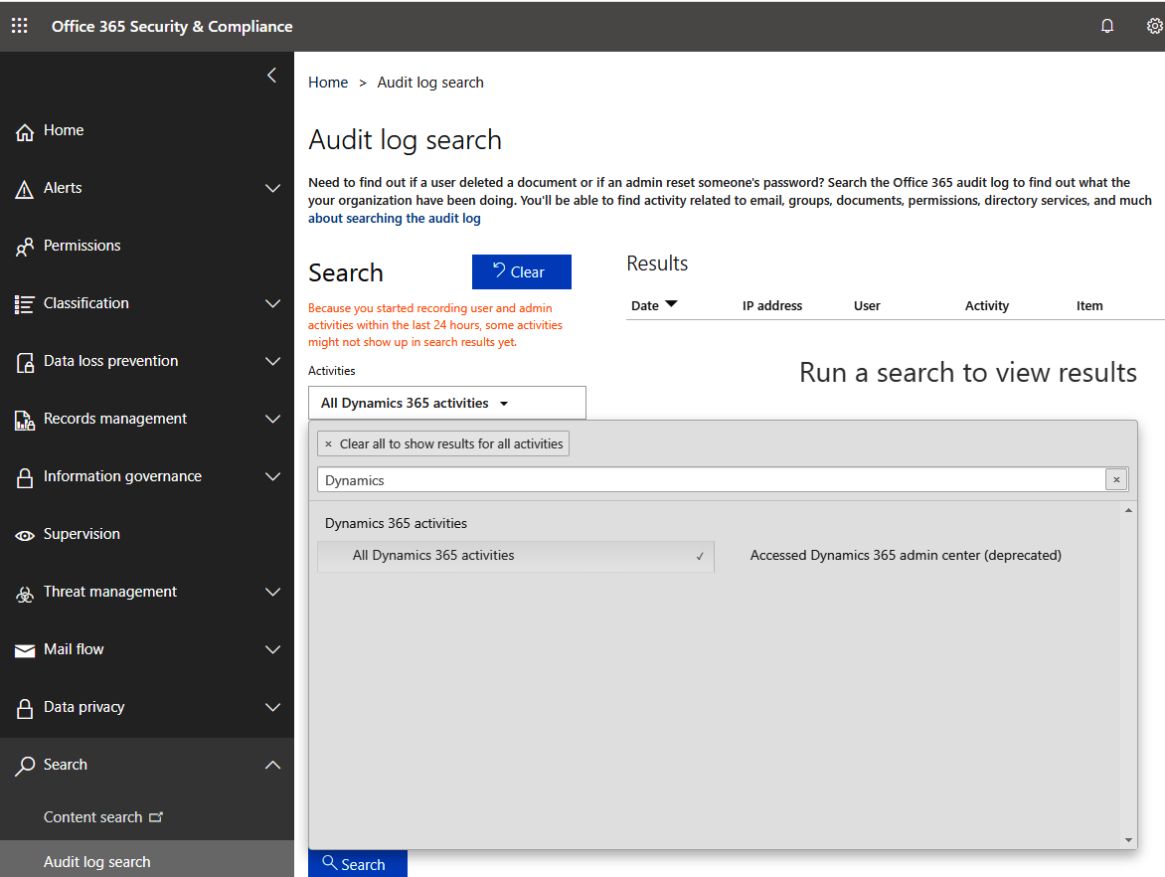Viewport: 1165px width, 877px height.
Task: Click scroll down arrow in activities list
Action: (x=1128, y=840)
